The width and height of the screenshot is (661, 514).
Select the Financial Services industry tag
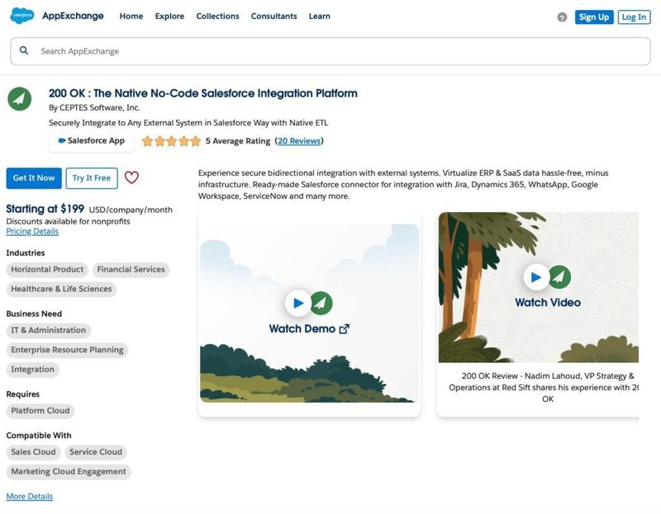[131, 270]
